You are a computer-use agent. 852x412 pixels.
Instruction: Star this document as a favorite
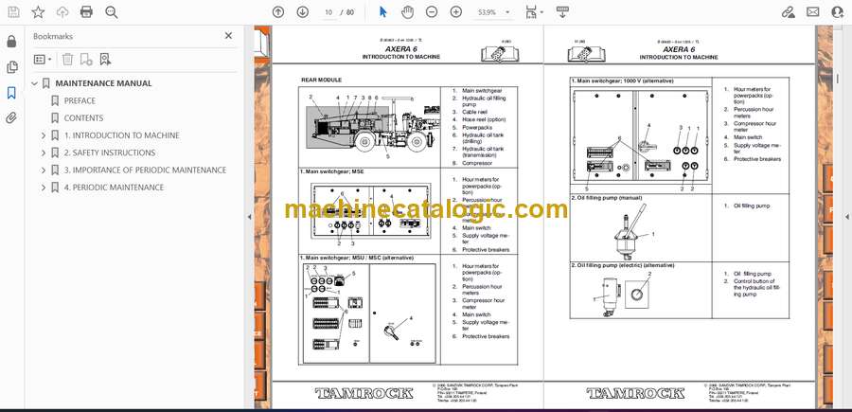(x=38, y=12)
